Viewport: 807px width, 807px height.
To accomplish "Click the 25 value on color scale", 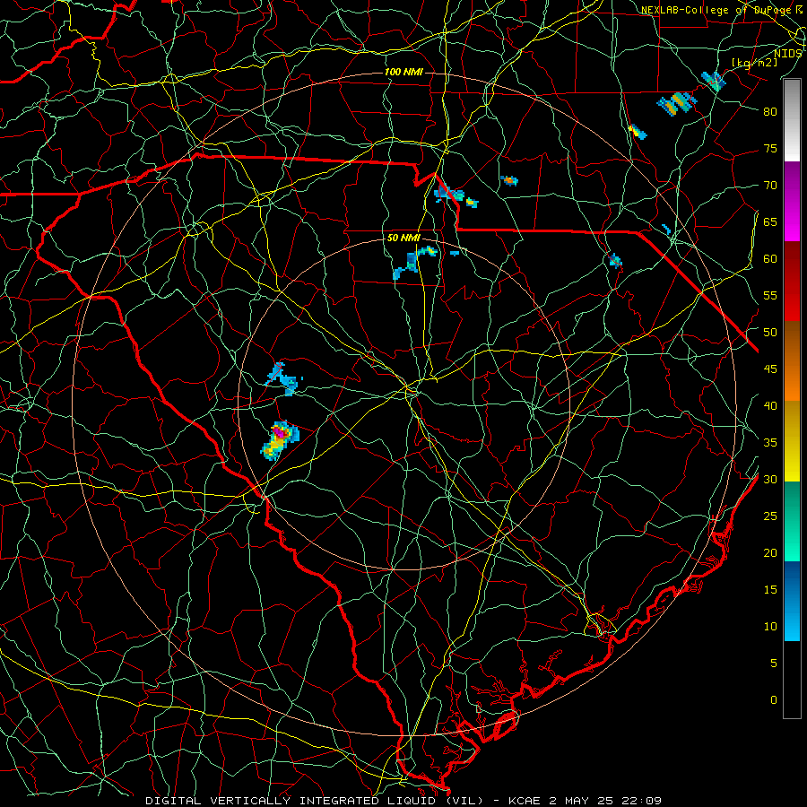I will tap(770, 516).
